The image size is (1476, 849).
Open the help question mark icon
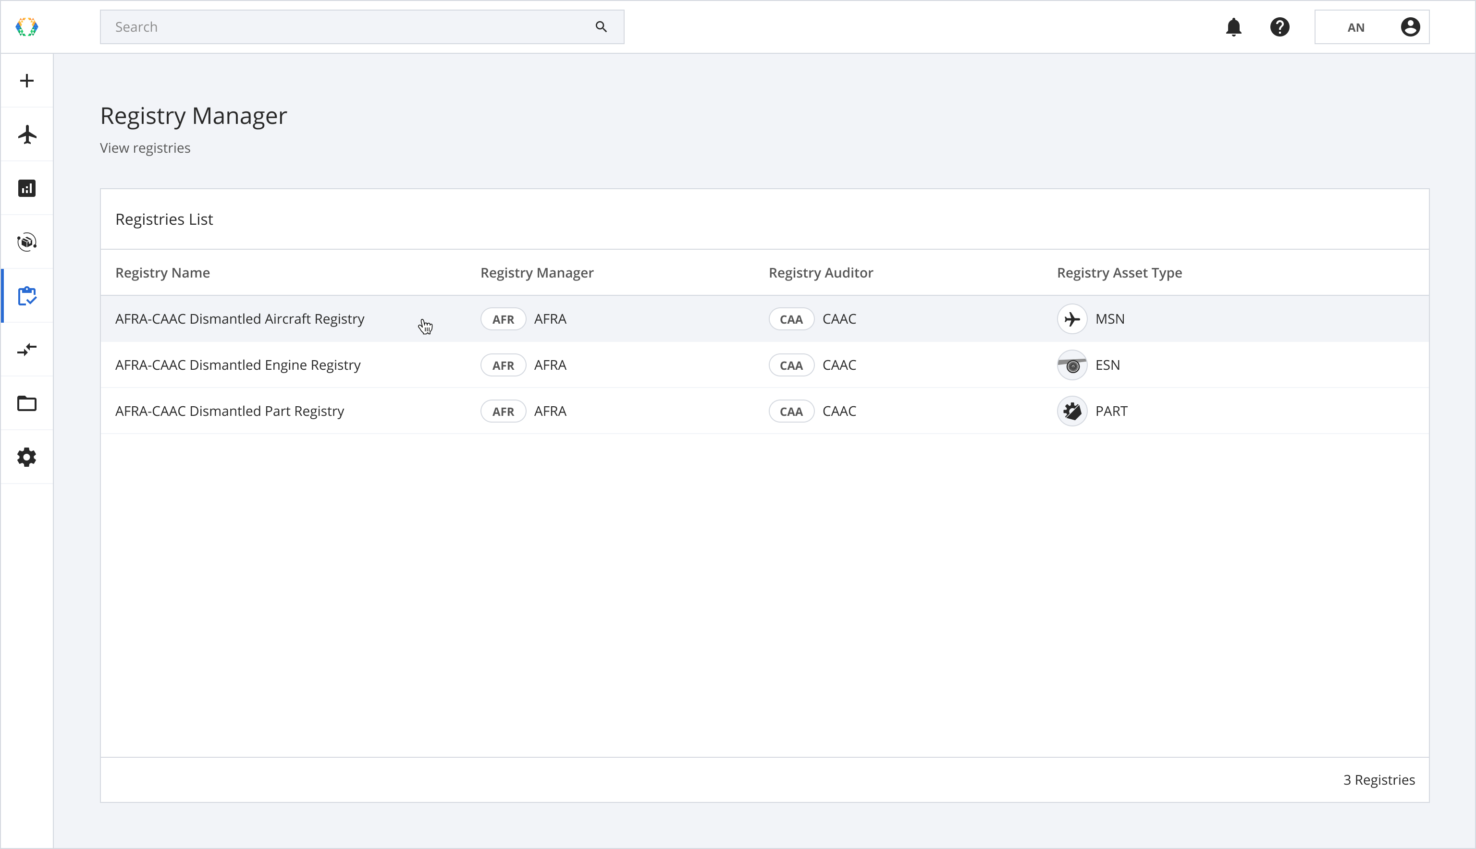pyautogui.click(x=1279, y=27)
